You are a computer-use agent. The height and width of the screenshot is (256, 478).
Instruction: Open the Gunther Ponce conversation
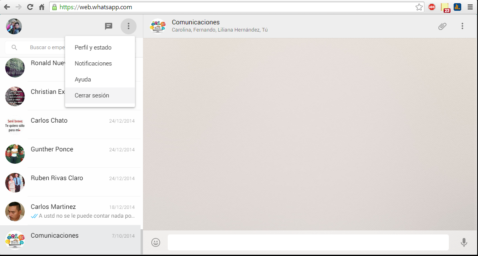point(72,153)
